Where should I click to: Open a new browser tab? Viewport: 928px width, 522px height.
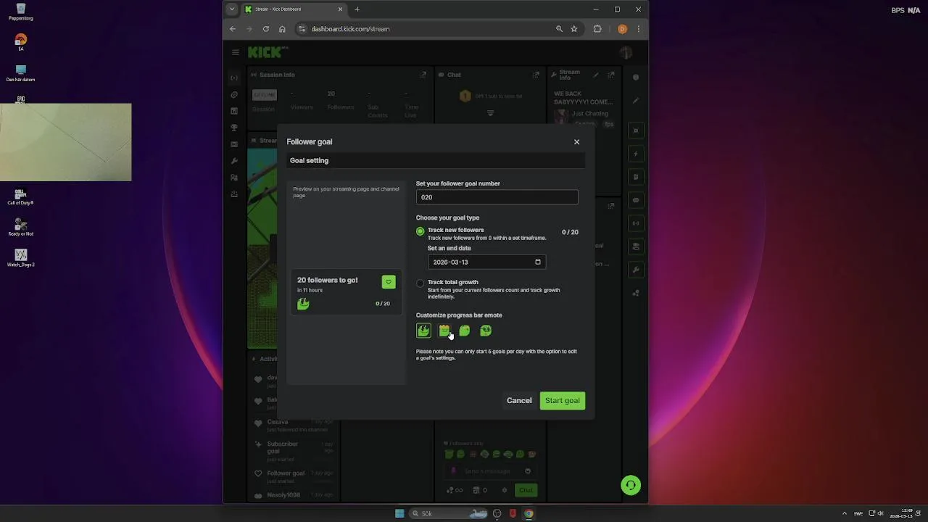pyautogui.click(x=357, y=9)
